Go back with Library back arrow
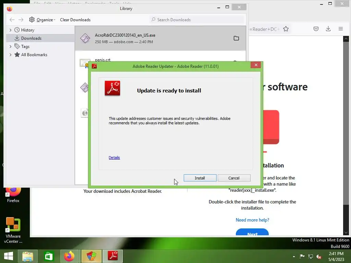Screen dimensions: 351x263 click(12, 20)
